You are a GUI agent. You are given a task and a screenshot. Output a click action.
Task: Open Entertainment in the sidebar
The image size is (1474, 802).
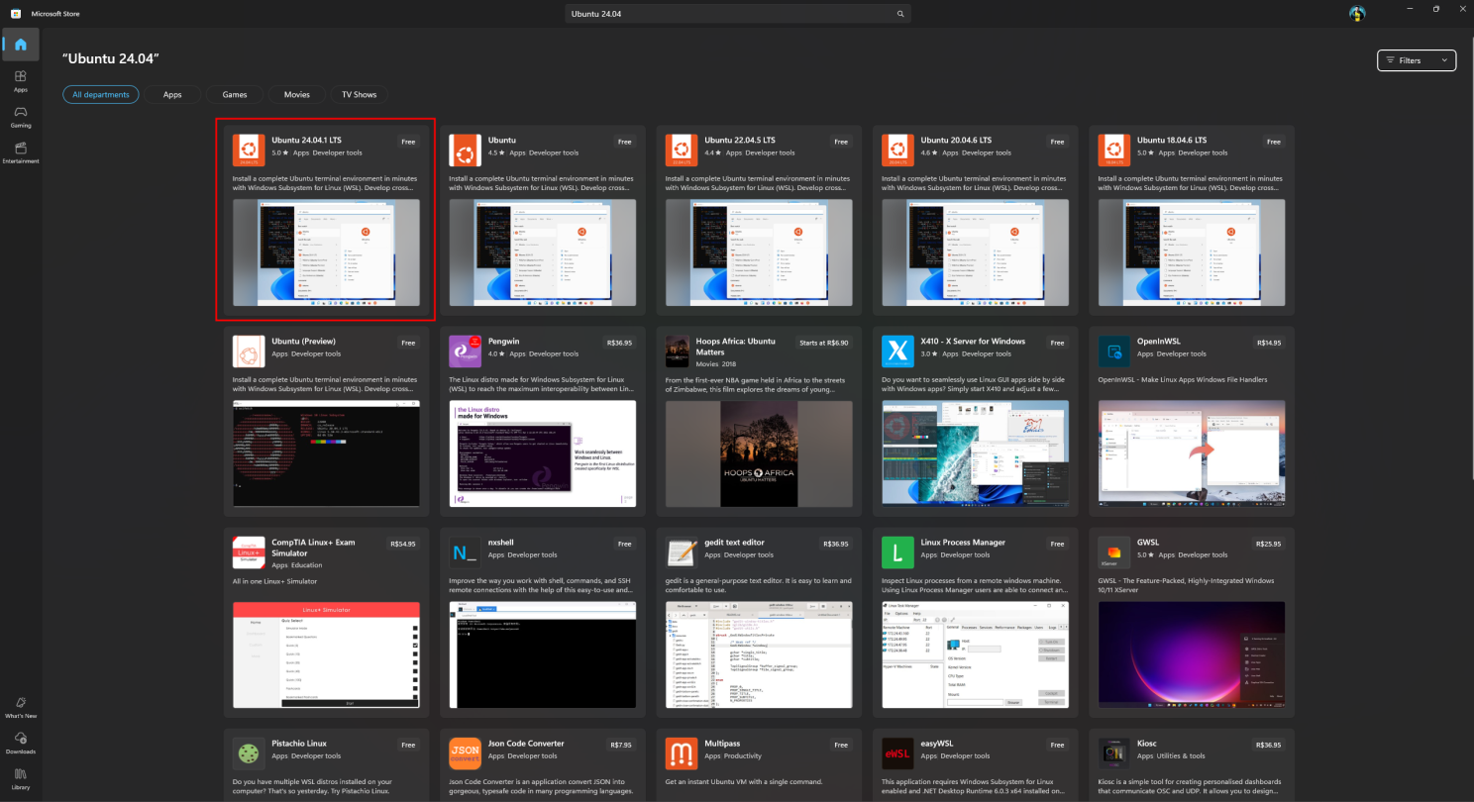pos(21,152)
